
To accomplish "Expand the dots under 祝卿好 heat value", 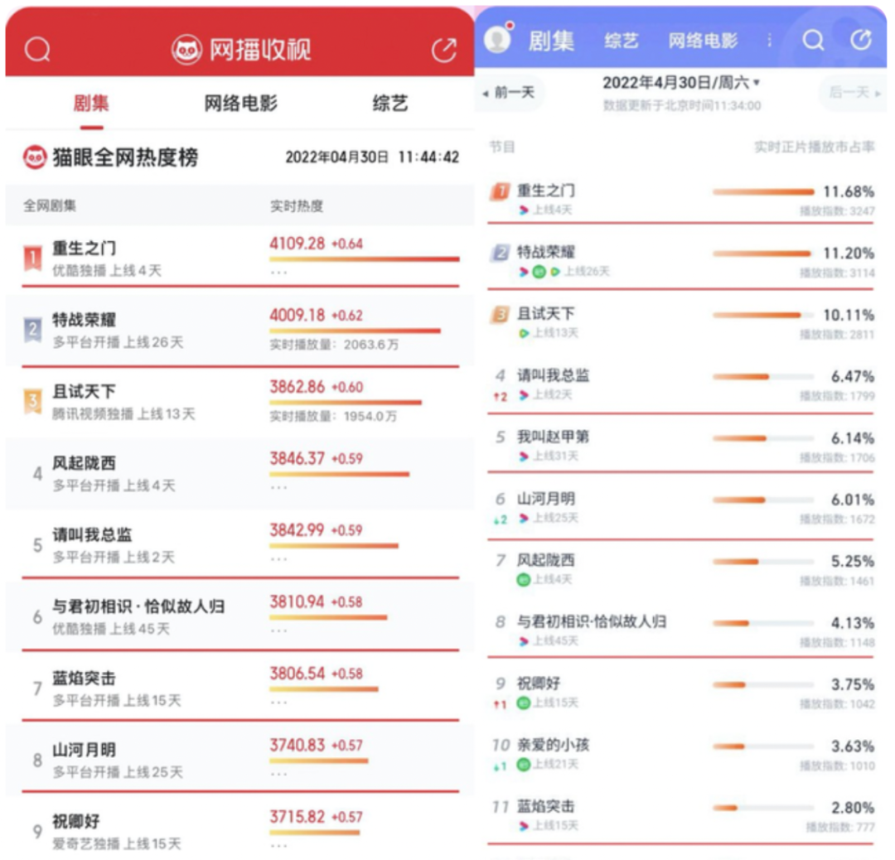I will pyautogui.click(x=278, y=846).
